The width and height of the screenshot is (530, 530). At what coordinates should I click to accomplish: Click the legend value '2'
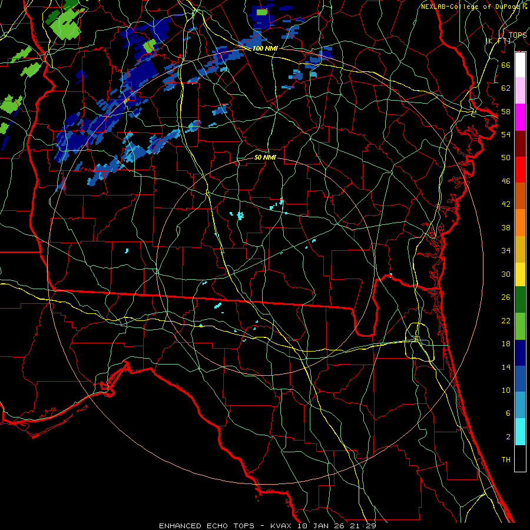(x=508, y=437)
